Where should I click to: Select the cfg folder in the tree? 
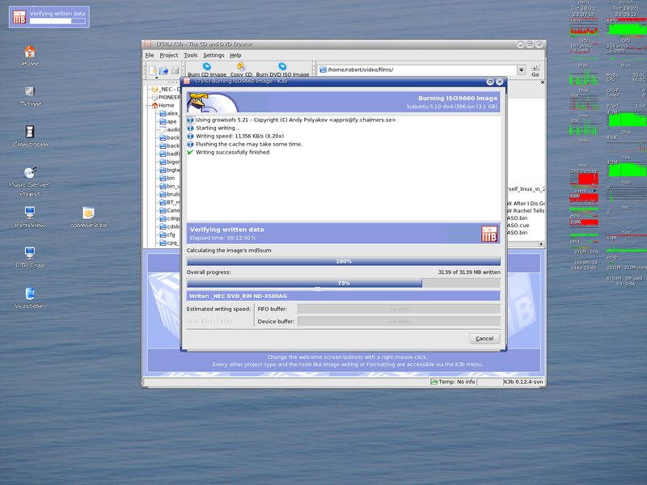[167, 234]
